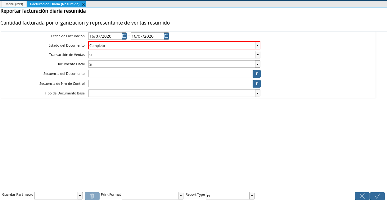This screenshot has width=387, height=201.
Task: Click the Print Format label
Action: 111,194
